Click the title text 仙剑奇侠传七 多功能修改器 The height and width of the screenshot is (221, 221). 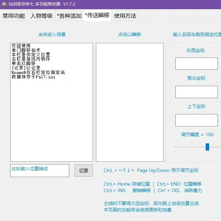34,4
